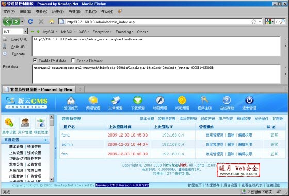Image resolution: width=289 pixels, height=196 pixels.
Task: Click the HackBar green plus icon
Action: coord(38,32)
